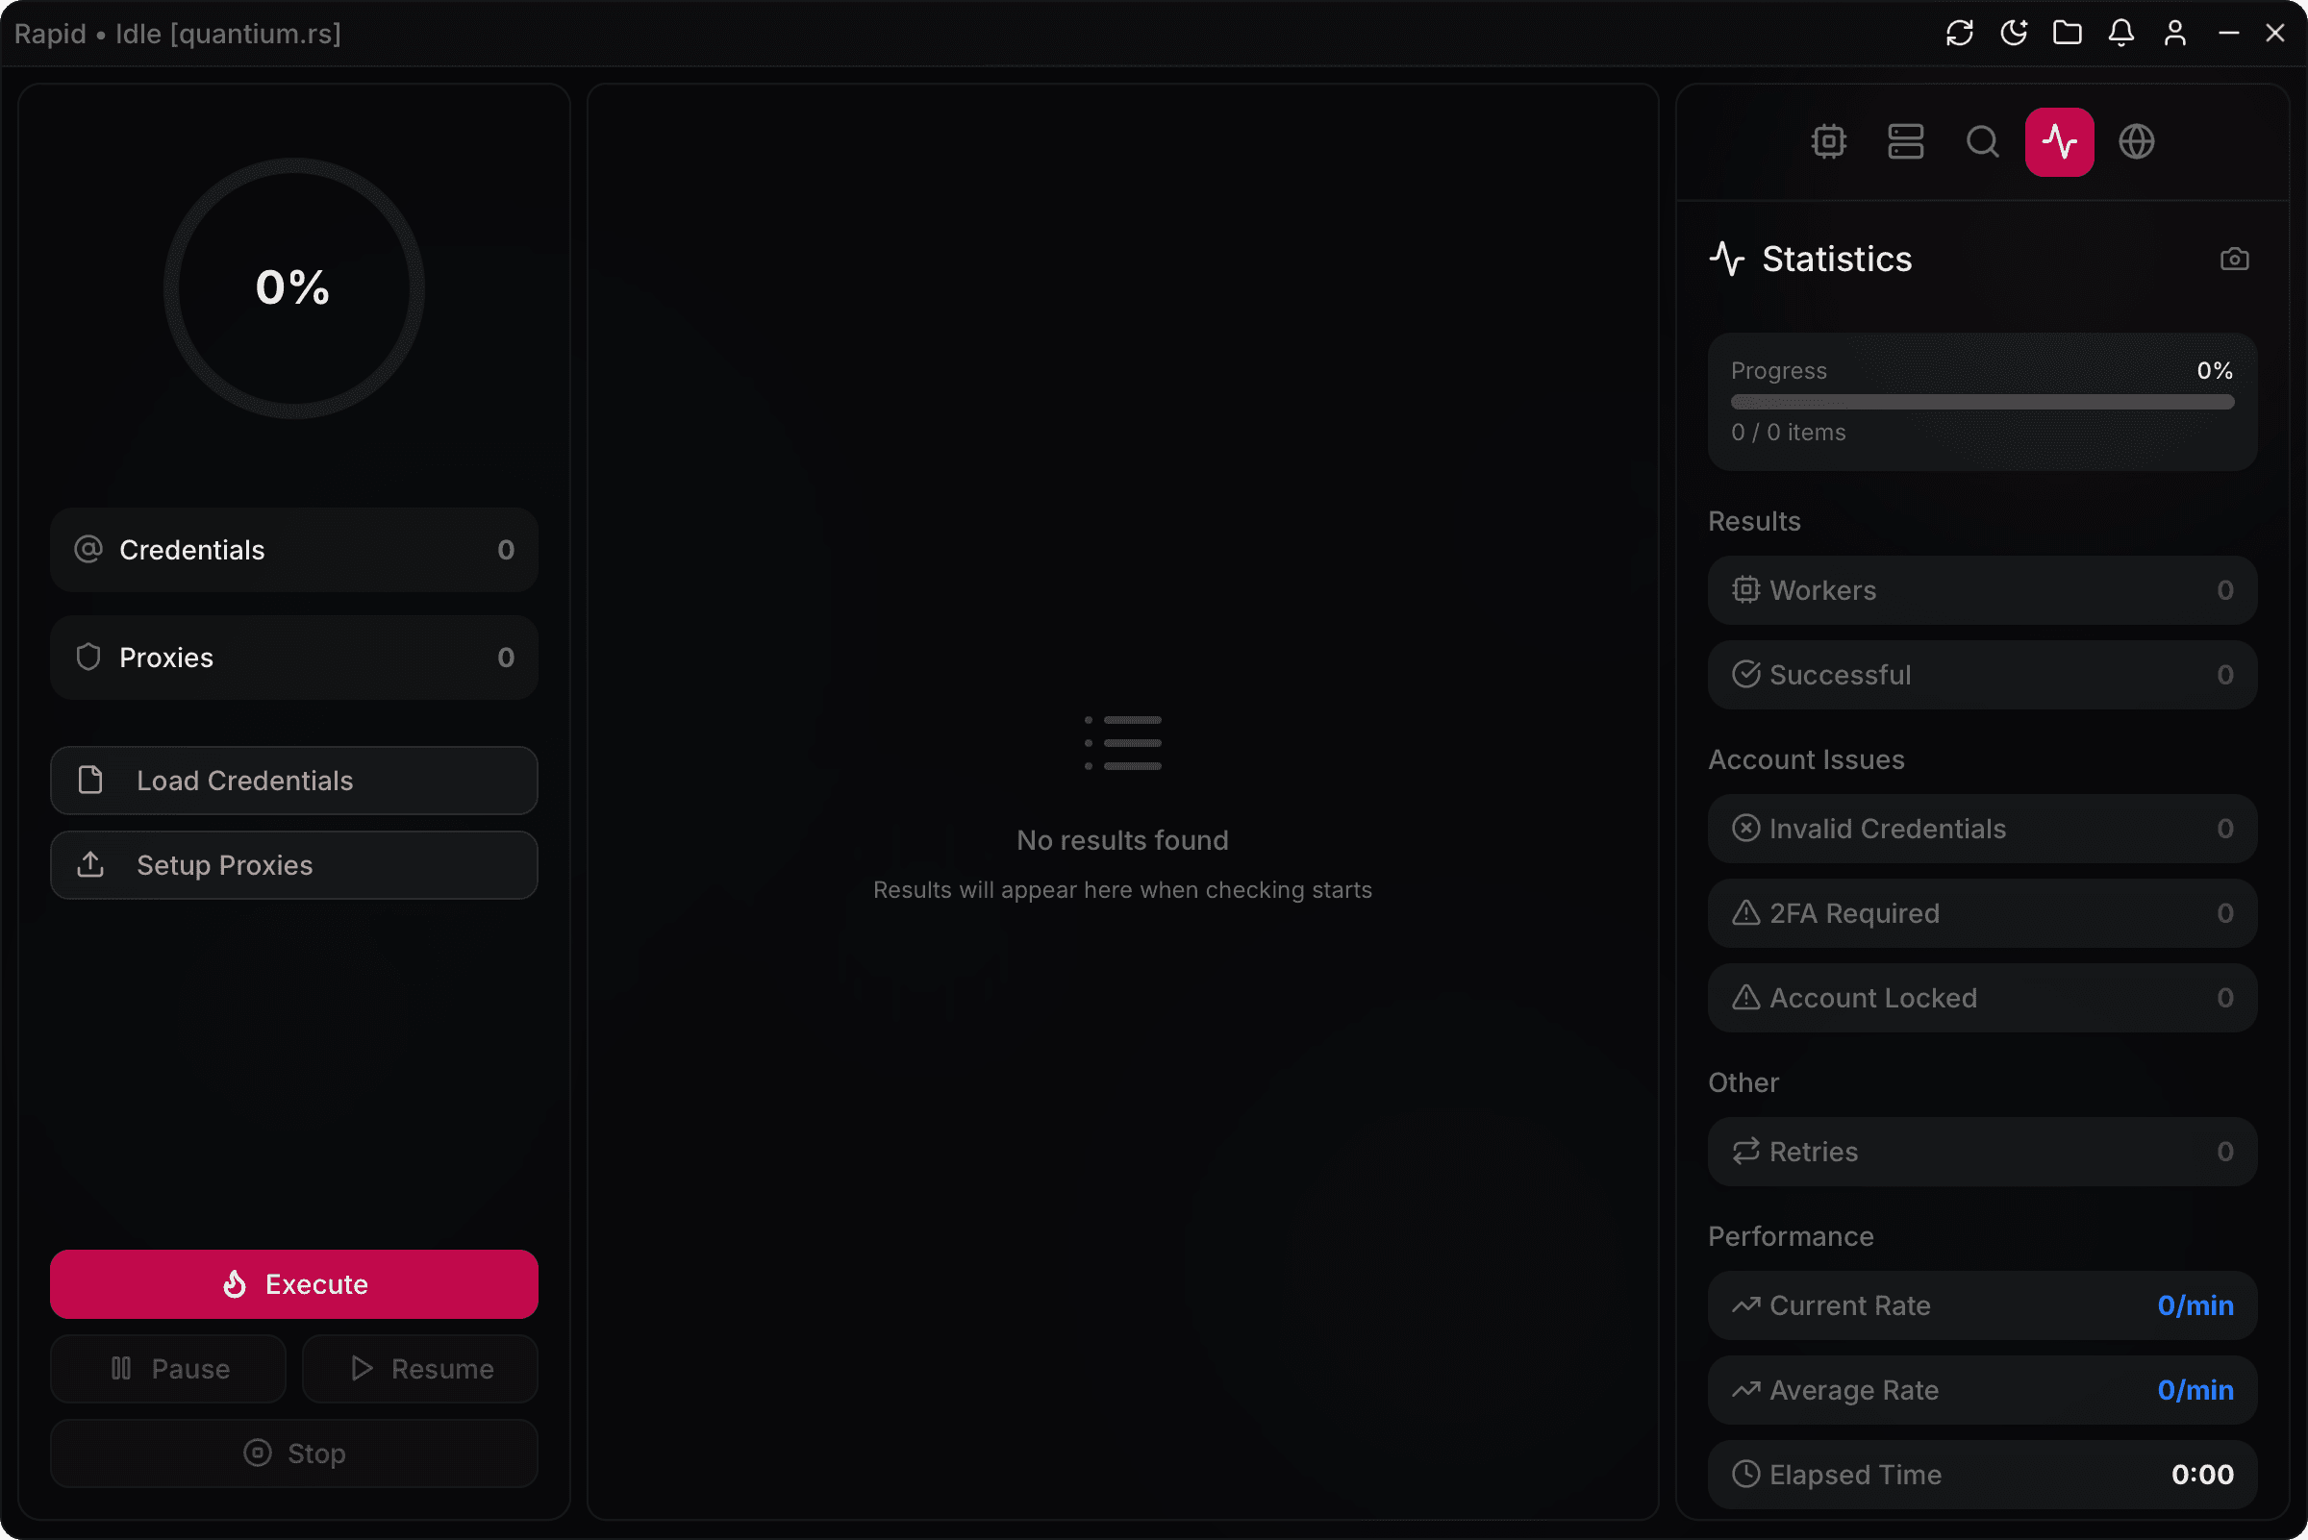Image resolution: width=2308 pixels, height=1540 pixels.
Task: Click the Performance section heading
Action: 1791,1236
